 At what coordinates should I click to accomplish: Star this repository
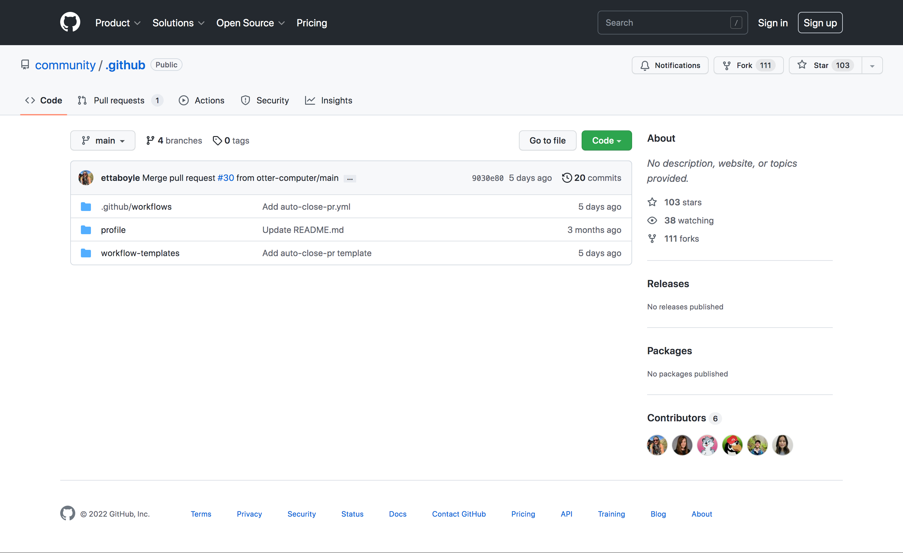tap(825, 65)
